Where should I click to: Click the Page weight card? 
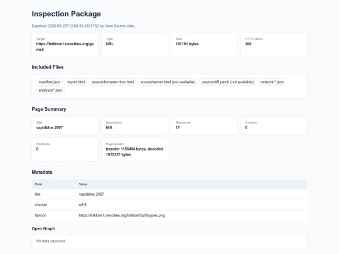click(135, 149)
